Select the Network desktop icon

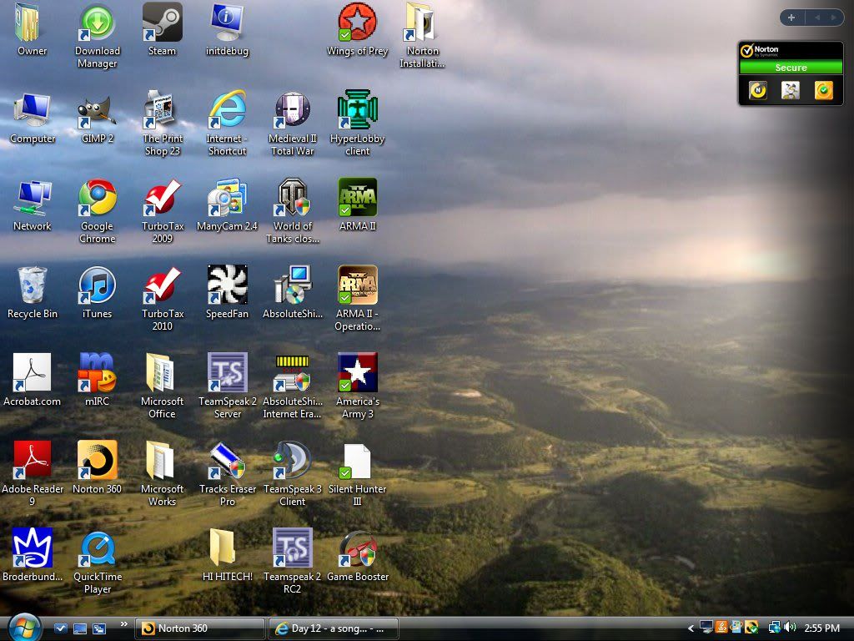point(33,197)
